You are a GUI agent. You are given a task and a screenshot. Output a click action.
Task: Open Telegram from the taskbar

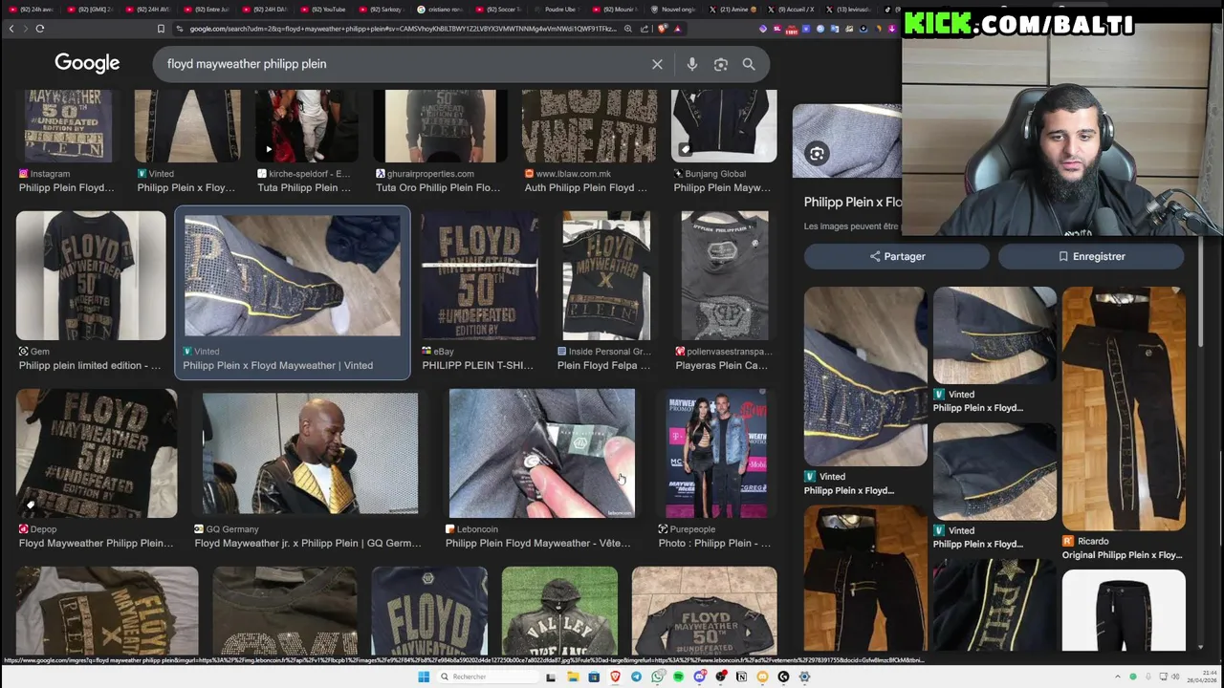pos(636,677)
